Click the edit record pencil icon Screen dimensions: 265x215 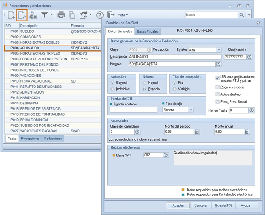click(x=22, y=15)
